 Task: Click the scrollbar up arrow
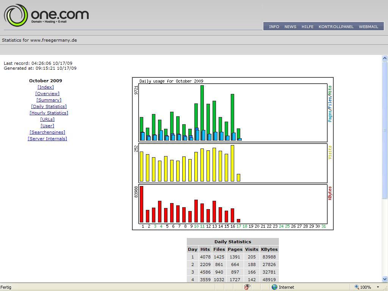click(385, 58)
